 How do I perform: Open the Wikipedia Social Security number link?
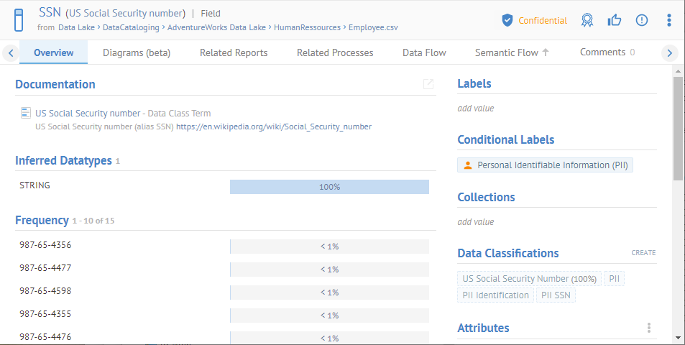[274, 126]
